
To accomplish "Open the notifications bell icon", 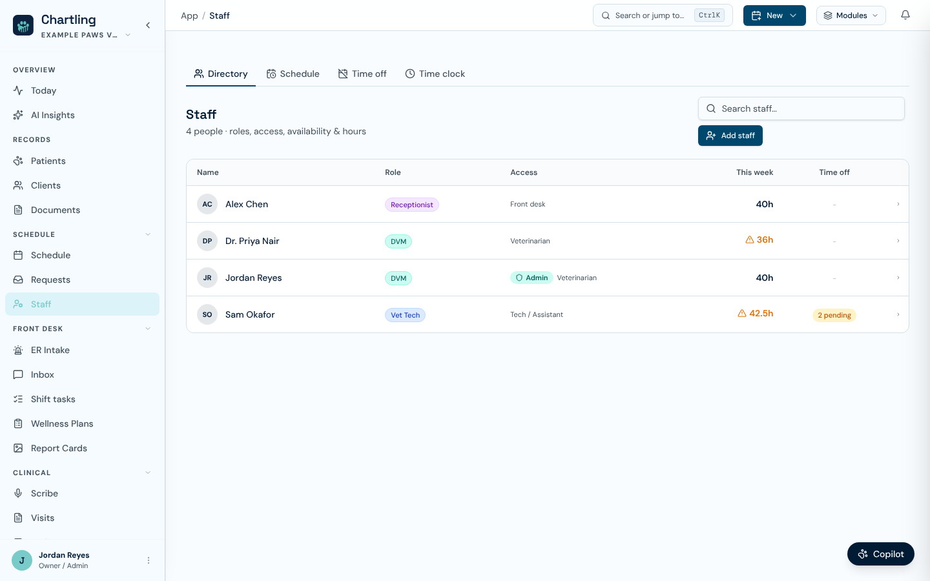I will [x=905, y=15].
